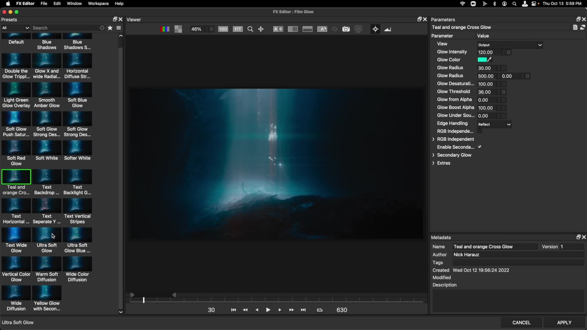This screenshot has width=587, height=330.
Task: Select the pan move tool icon
Action: (261, 29)
